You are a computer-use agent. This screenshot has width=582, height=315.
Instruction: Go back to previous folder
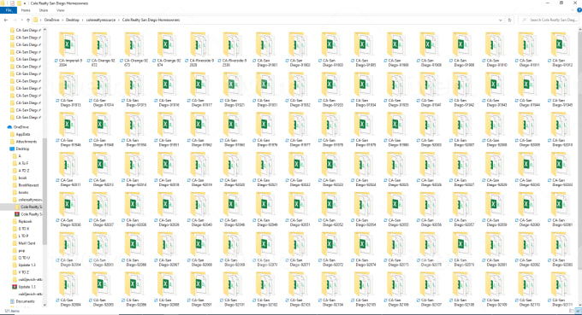click(6, 20)
